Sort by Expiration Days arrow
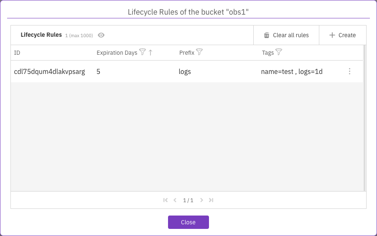 [150, 52]
